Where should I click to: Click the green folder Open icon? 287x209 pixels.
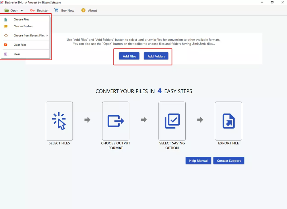7,10
